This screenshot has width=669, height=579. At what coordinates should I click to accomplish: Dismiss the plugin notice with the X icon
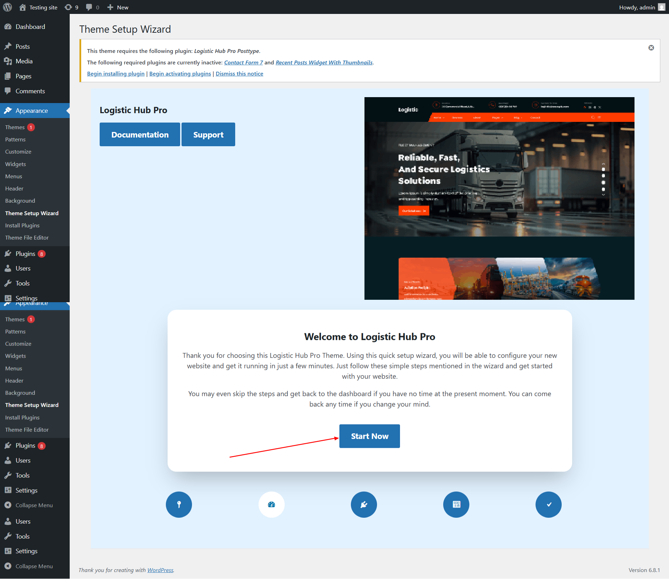(651, 48)
